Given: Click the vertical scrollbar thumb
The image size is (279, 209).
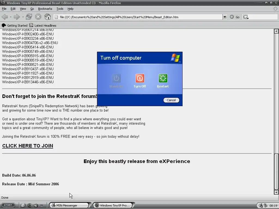Looking at the screenshot, I should tap(276, 171).
